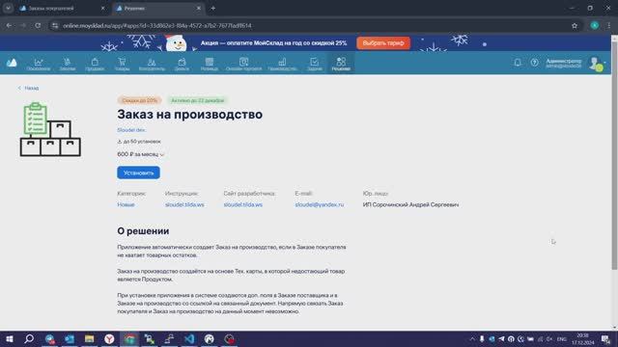This screenshot has height=347, width=618.
Task: Open the developer link below the title
Action: tap(131, 130)
